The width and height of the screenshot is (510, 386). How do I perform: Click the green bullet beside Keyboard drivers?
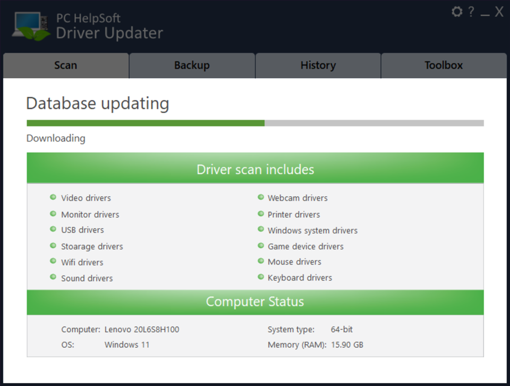point(260,277)
